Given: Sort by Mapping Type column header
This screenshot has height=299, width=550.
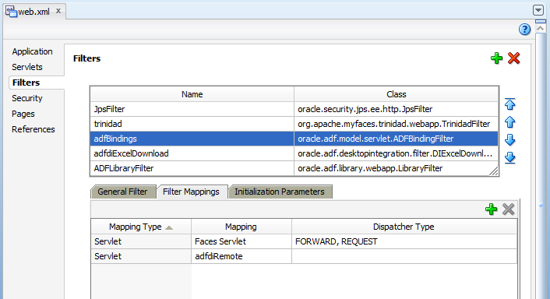Looking at the screenshot, I should pos(141,227).
